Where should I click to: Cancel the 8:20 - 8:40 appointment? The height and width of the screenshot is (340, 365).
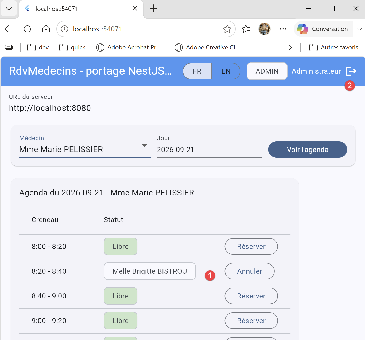[x=250, y=271]
